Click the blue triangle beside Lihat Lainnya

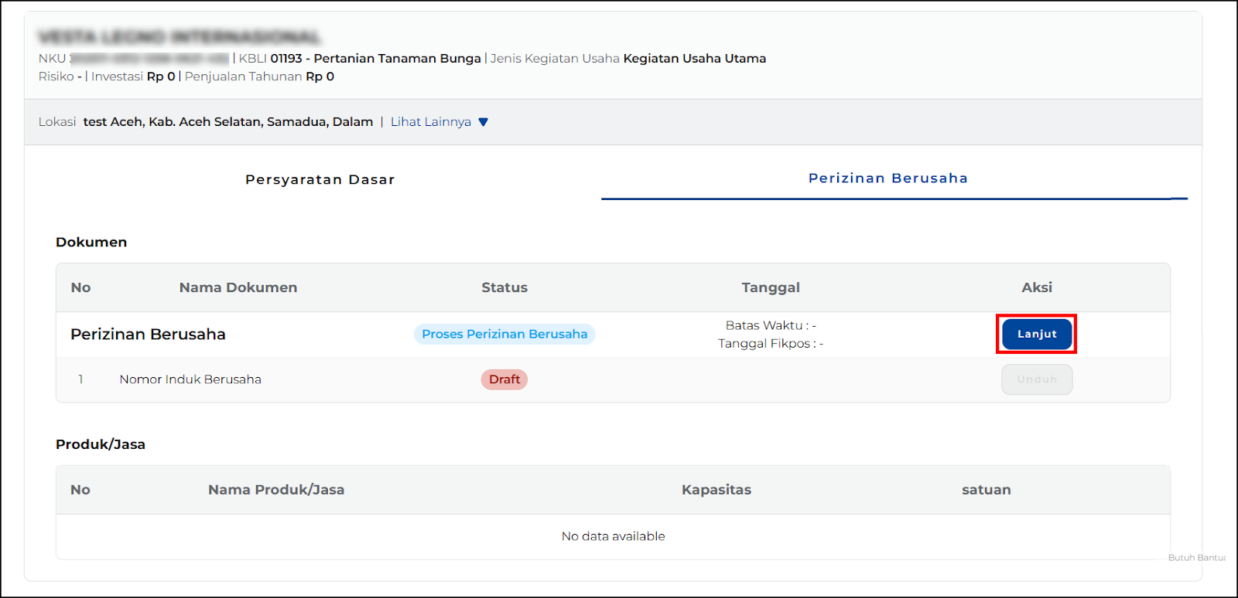click(x=484, y=122)
